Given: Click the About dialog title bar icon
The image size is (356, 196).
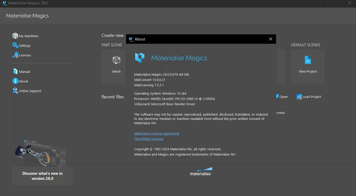Looking at the screenshot, I should coord(131,39).
